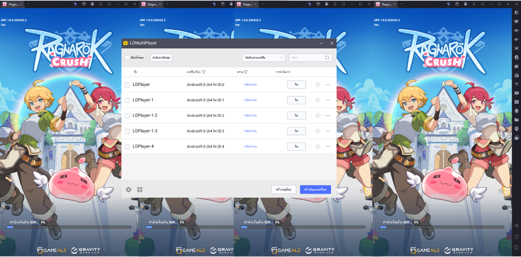This screenshot has width=521, height=257.
Task: Open more options (...) for LDPlayer-4
Action: pyautogui.click(x=328, y=146)
